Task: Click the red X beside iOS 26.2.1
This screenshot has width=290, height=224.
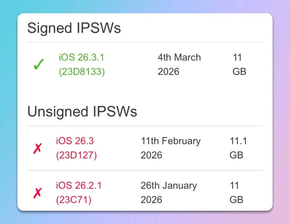Action: click(x=38, y=193)
